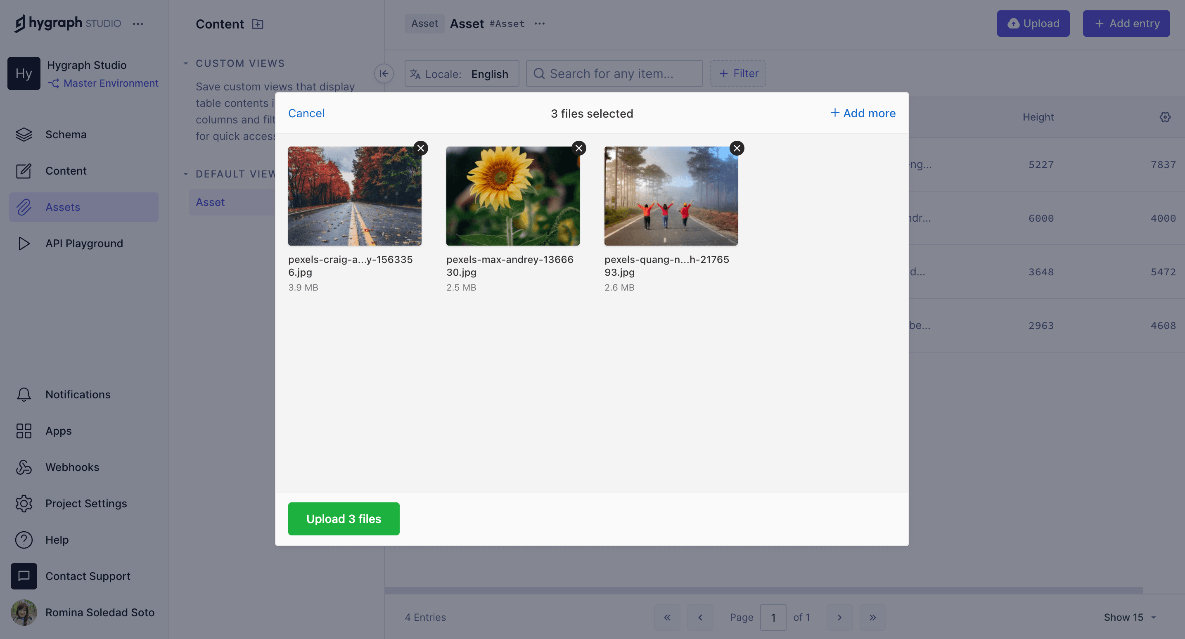The width and height of the screenshot is (1185, 639).
Task: Open the Content menu item in sidebar
Action: (66, 170)
